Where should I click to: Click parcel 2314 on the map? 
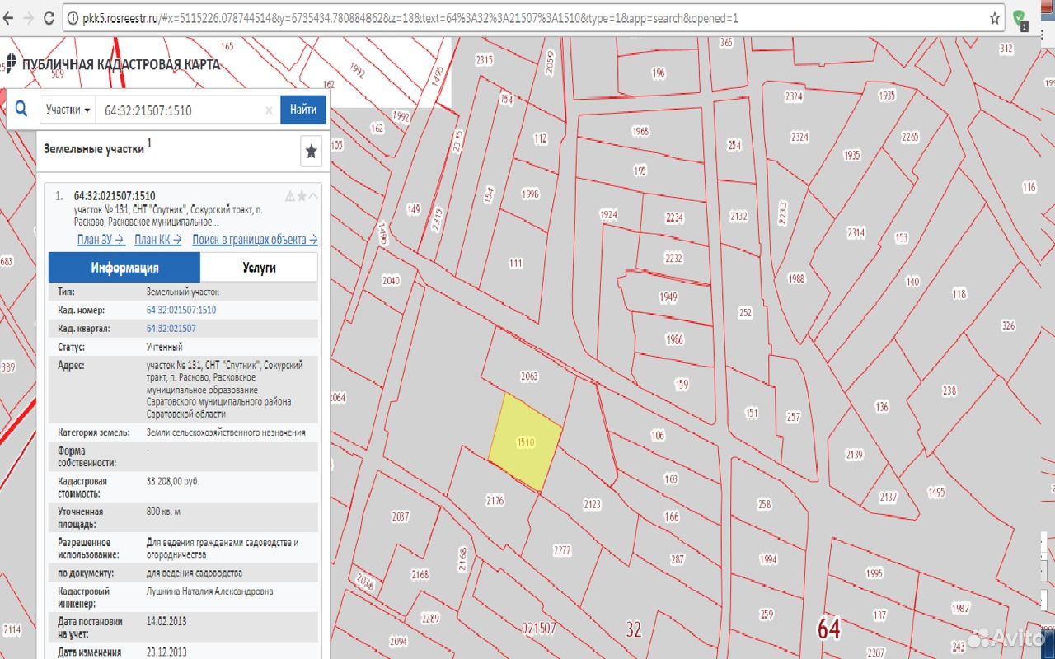856,233
